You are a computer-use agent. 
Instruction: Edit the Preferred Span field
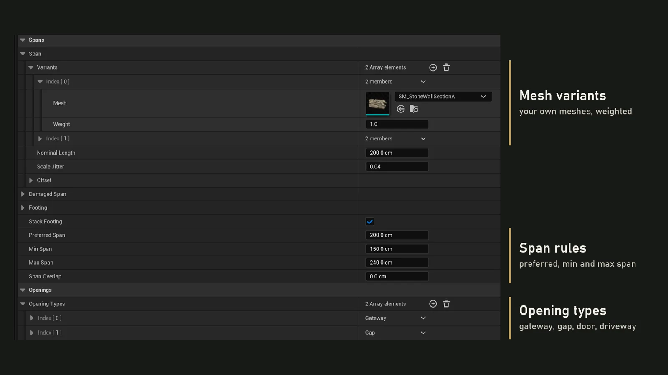(397, 235)
